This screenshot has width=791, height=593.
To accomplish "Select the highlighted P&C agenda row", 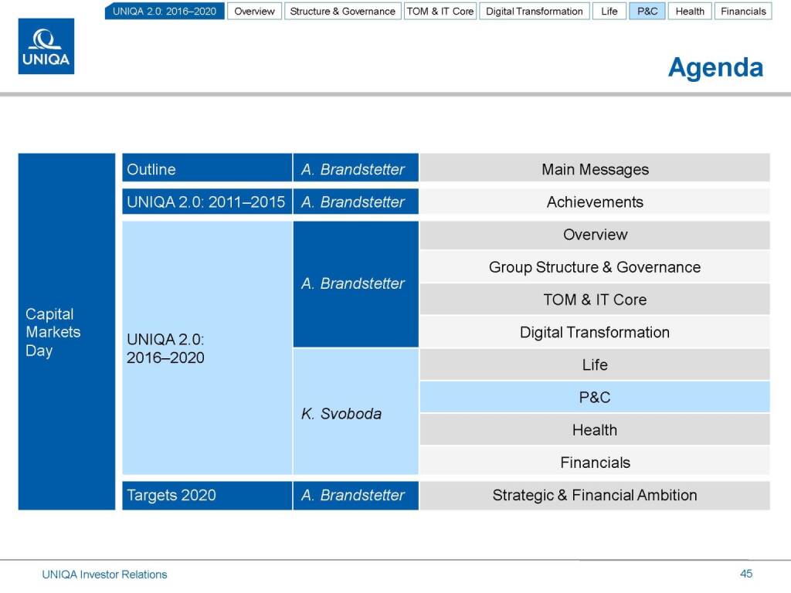I will coord(594,398).
